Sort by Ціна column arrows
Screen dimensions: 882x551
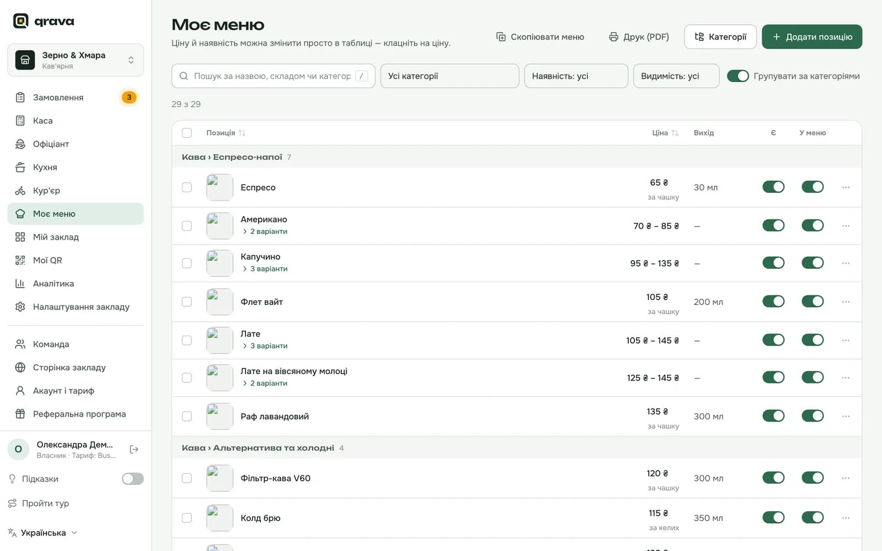675,133
